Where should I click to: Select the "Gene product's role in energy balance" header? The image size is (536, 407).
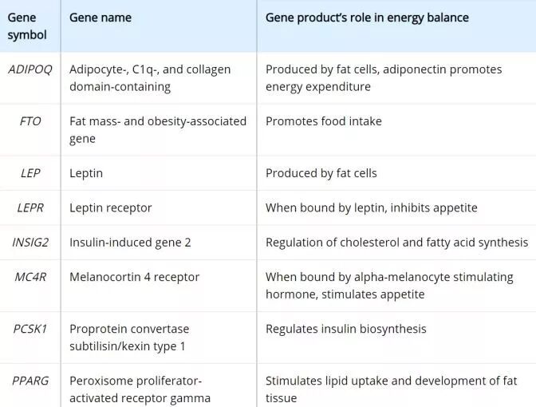(x=367, y=18)
